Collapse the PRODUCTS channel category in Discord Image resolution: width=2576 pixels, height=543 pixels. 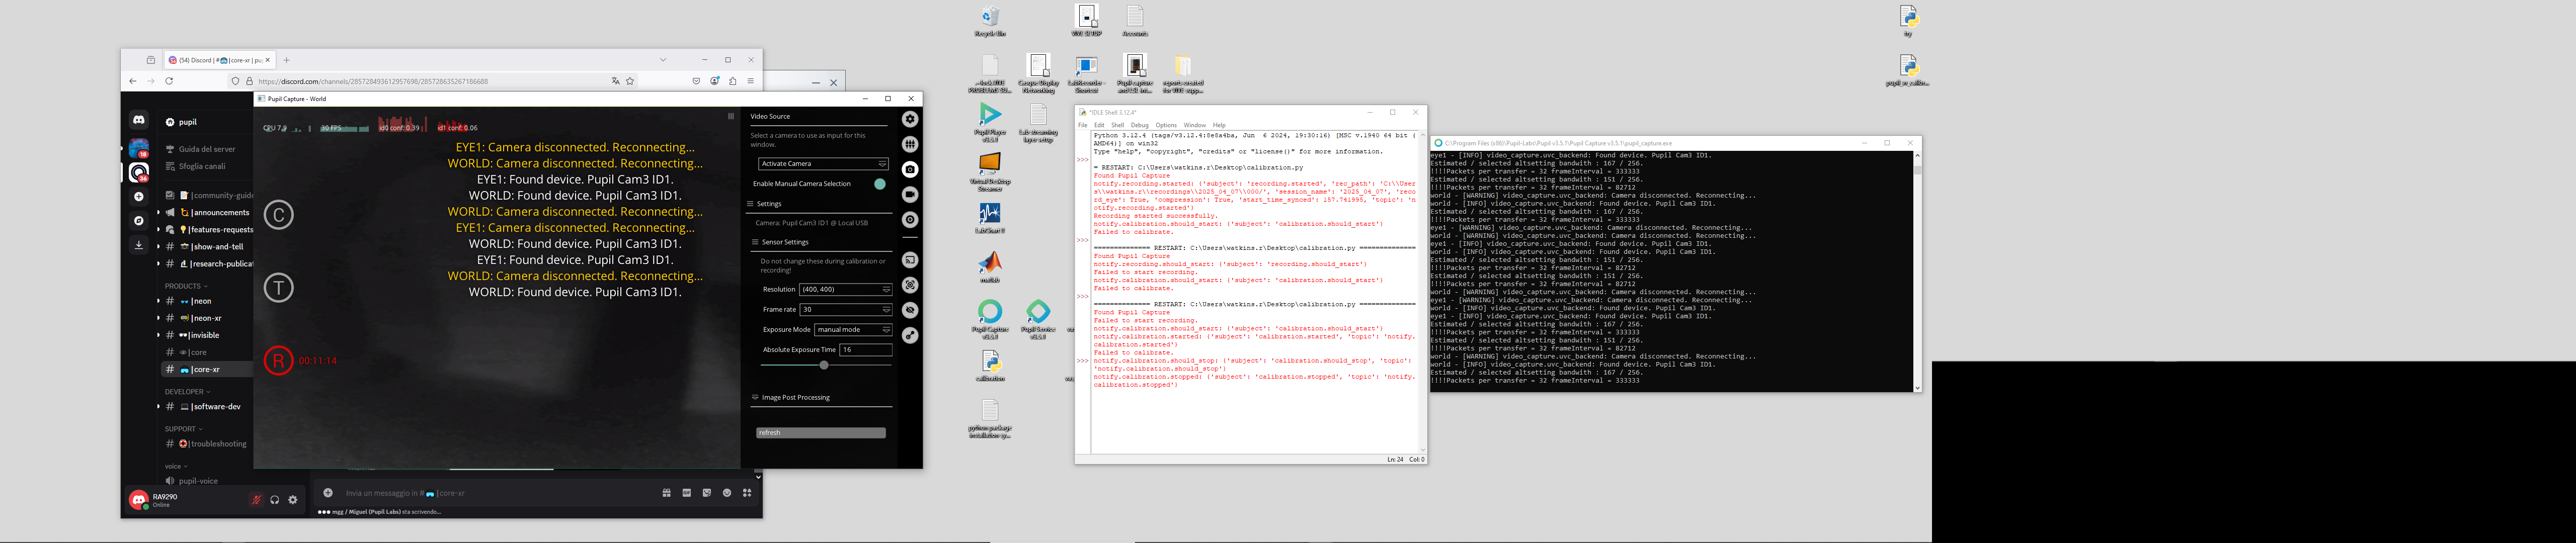click(186, 286)
